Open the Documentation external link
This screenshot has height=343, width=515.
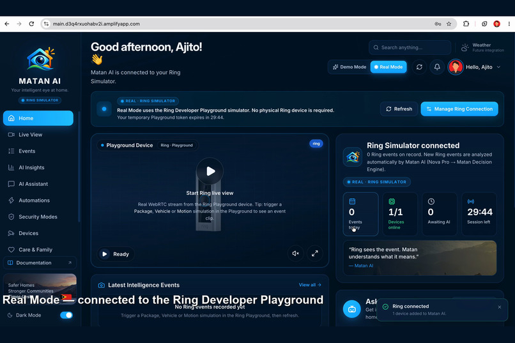(x=40, y=263)
